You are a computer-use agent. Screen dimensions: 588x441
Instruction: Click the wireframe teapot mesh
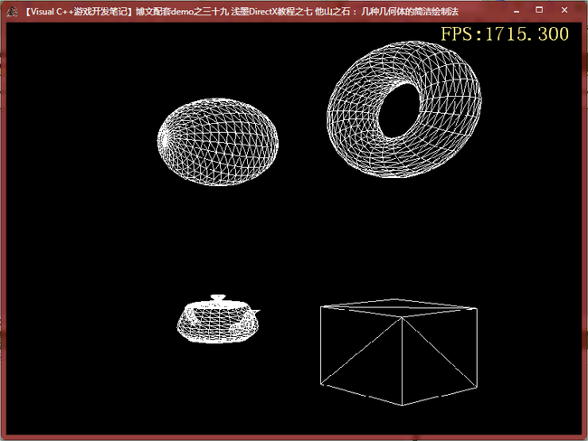pos(218,319)
